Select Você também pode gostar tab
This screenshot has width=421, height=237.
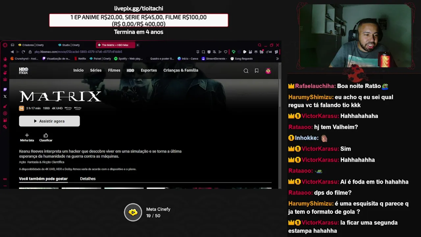(43, 179)
